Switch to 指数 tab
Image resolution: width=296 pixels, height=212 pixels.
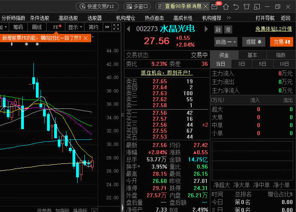pyautogui.click(x=281, y=55)
